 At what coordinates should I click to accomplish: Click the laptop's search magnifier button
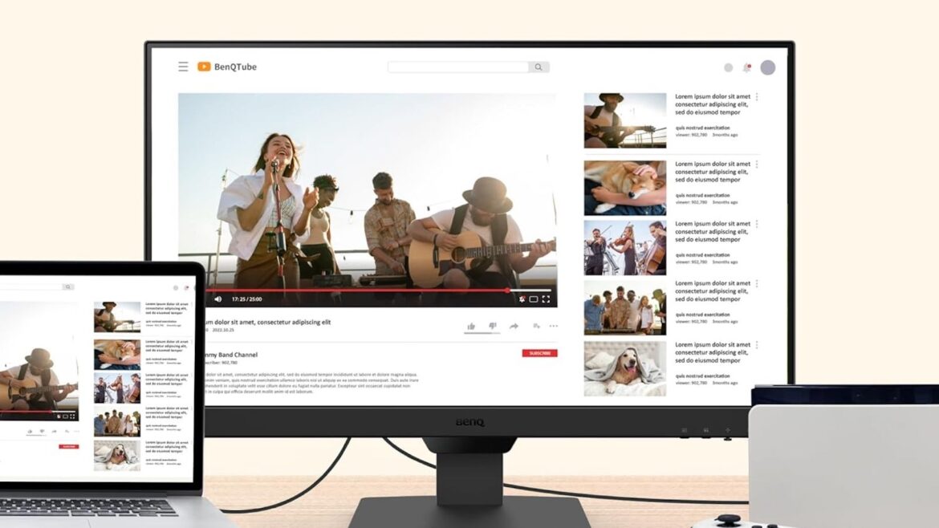pyautogui.click(x=68, y=287)
